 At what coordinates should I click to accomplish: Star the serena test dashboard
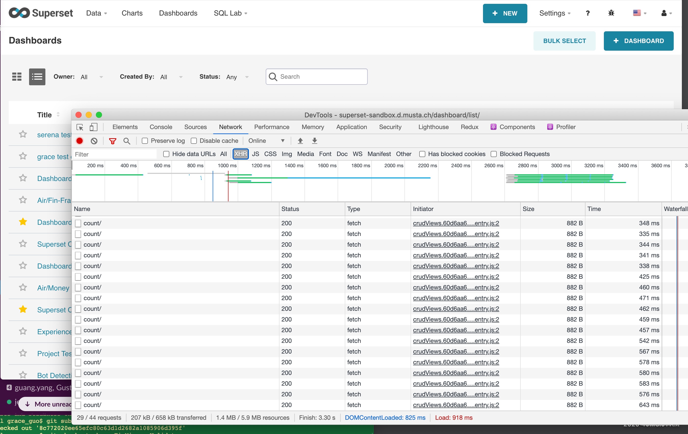(x=23, y=134)
